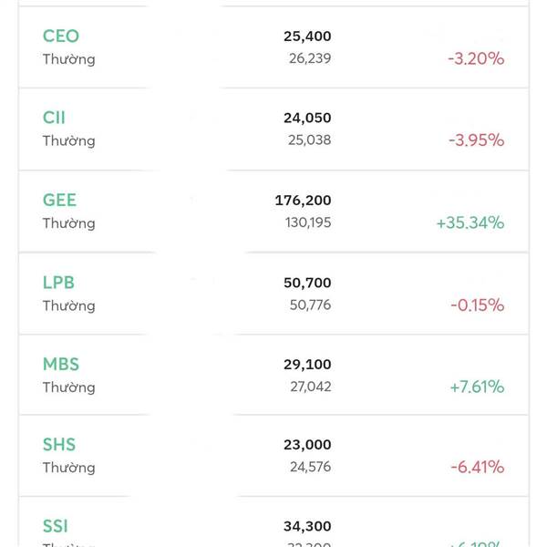Screen dimensions: 547x547
Task: Tap the LPB ticker symbol
Action: 58,283
